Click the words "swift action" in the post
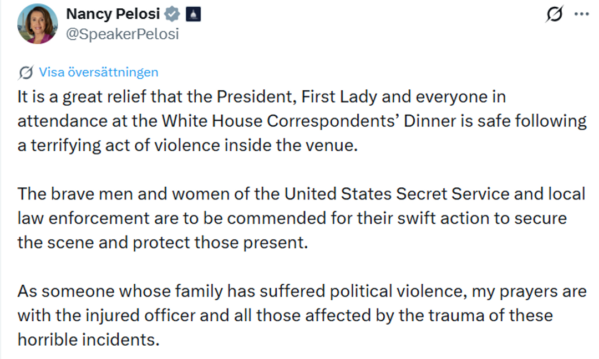 (423, 218)
